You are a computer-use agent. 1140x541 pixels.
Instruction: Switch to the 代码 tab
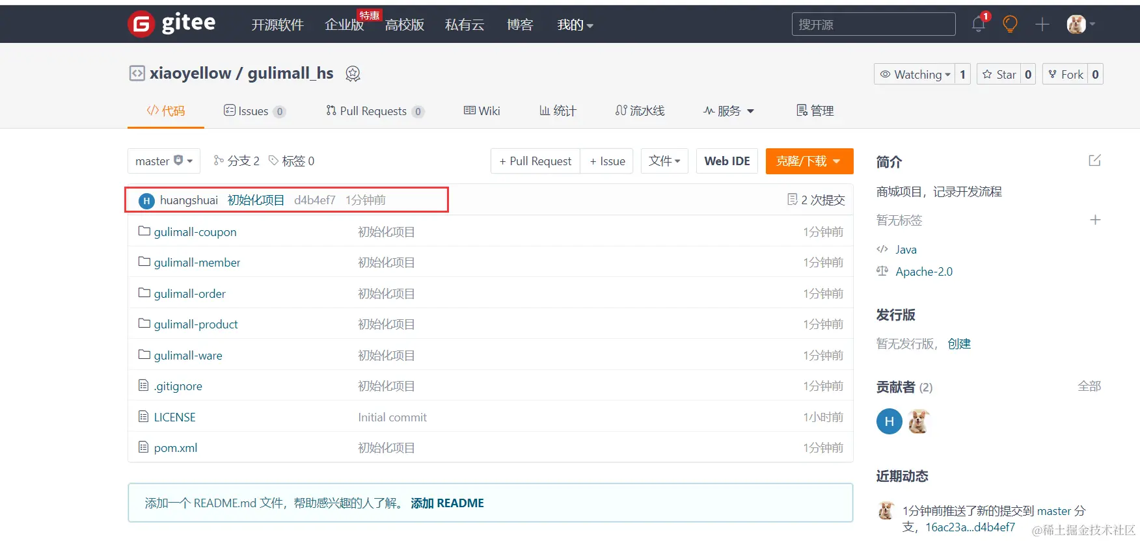point(166,111)
